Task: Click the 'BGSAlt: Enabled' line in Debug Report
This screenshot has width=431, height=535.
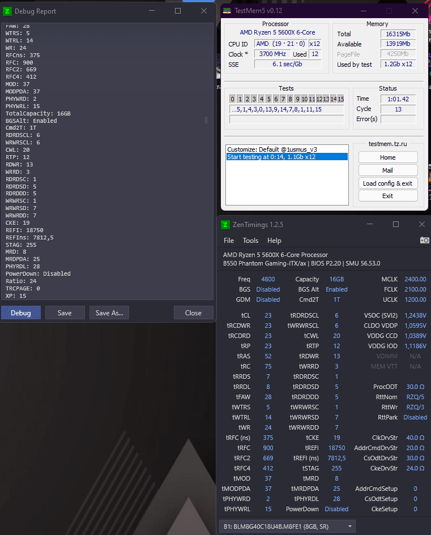Action: pos(31,121)
